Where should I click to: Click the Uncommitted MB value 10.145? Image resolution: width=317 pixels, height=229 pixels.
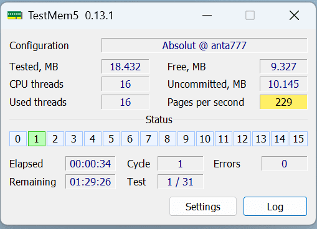coord(283,84)
